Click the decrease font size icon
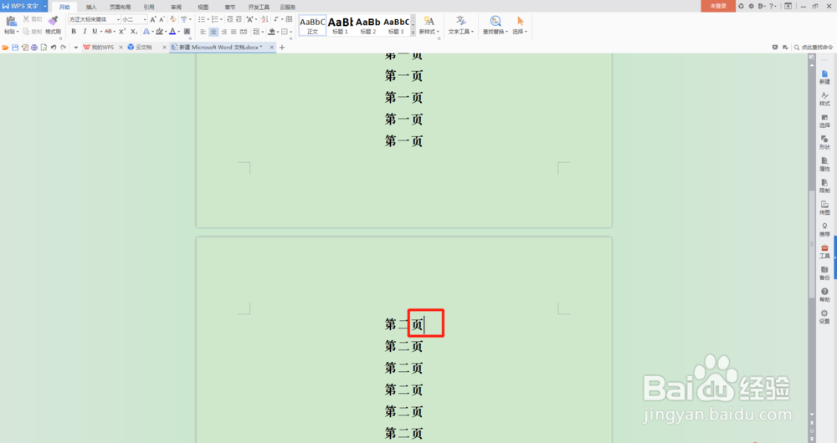 pyautogui.click(x=162, y=20)
